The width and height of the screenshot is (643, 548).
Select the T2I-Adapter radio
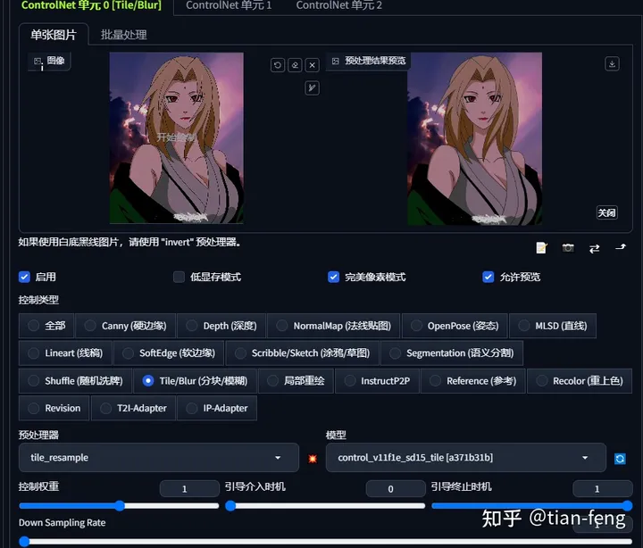[x=105, y=408]
